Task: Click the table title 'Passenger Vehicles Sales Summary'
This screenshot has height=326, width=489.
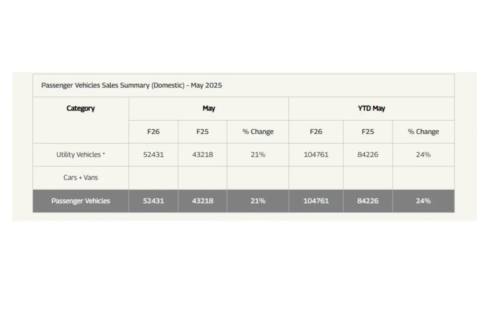Action: click(131, 85)
